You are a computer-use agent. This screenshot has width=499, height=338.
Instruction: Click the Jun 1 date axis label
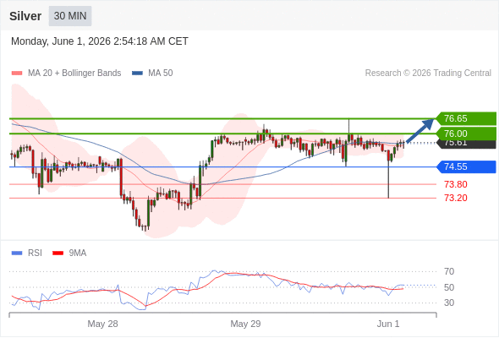pos(388,324)
